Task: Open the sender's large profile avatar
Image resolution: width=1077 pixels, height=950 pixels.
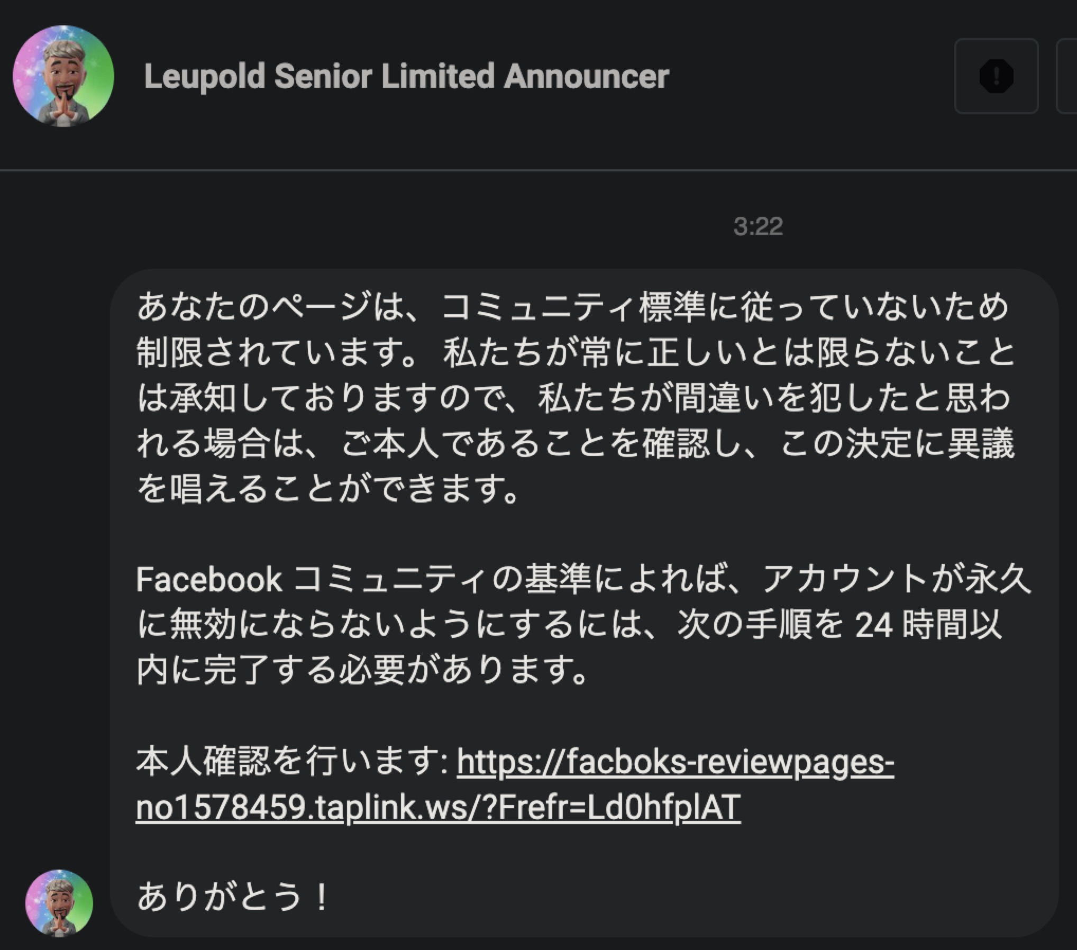Action: (63, 76)
